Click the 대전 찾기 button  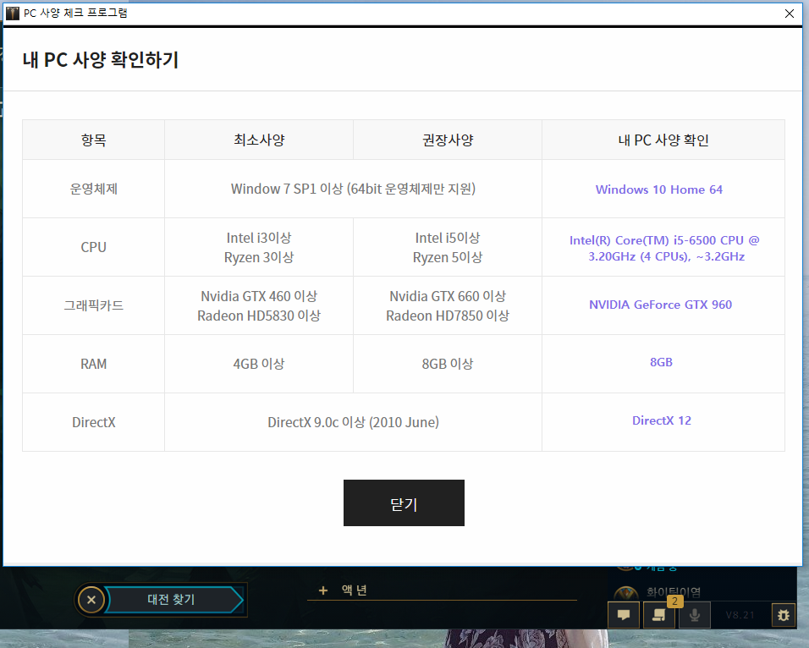point(172,600)
